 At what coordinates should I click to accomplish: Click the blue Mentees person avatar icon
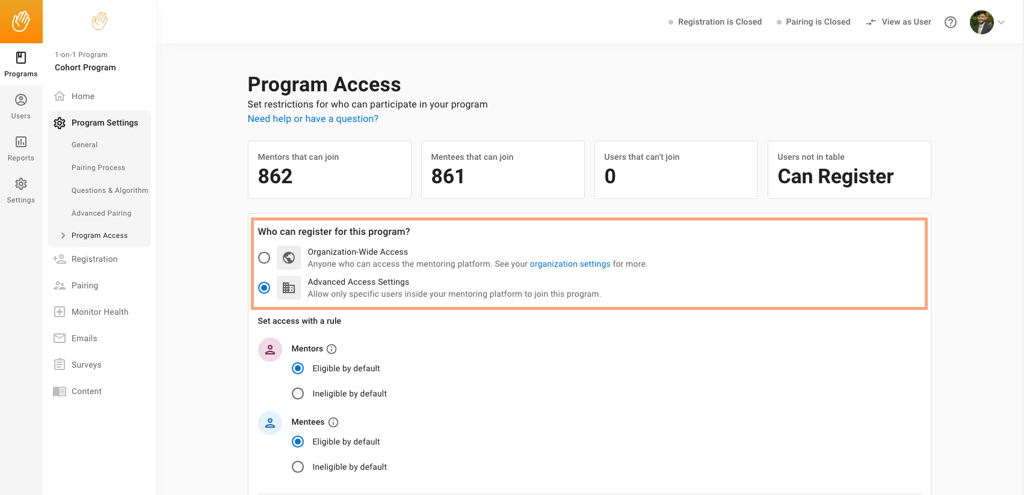coord(270,423)
